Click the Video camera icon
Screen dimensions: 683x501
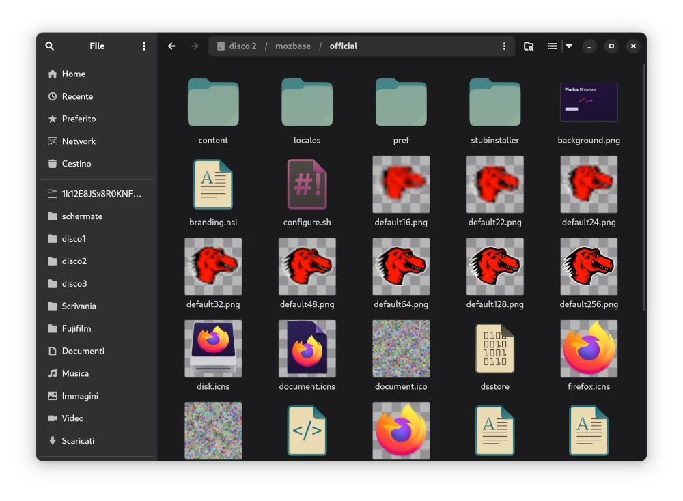coord(53,418)
